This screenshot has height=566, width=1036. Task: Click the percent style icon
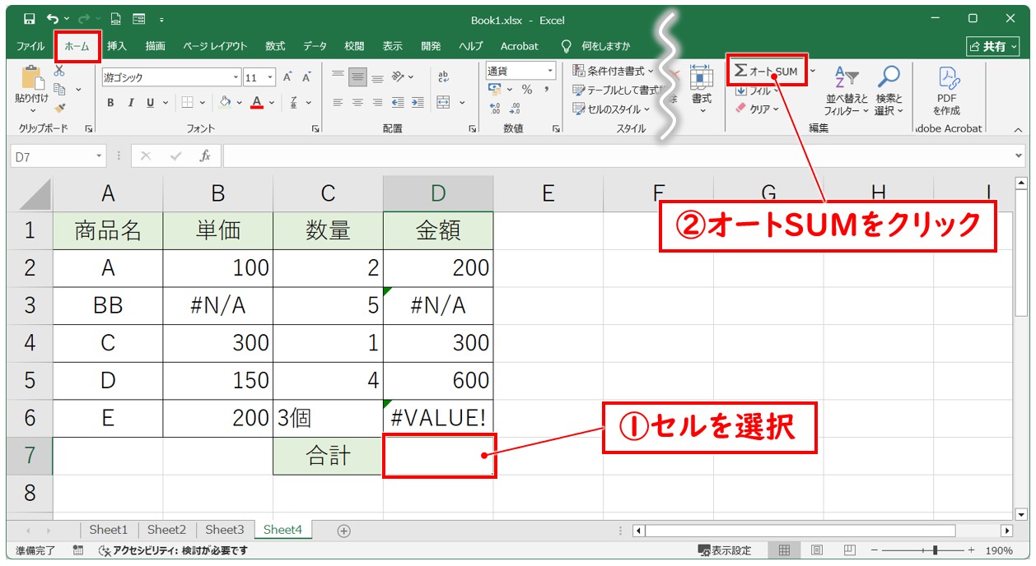click(x=526, y=90)
